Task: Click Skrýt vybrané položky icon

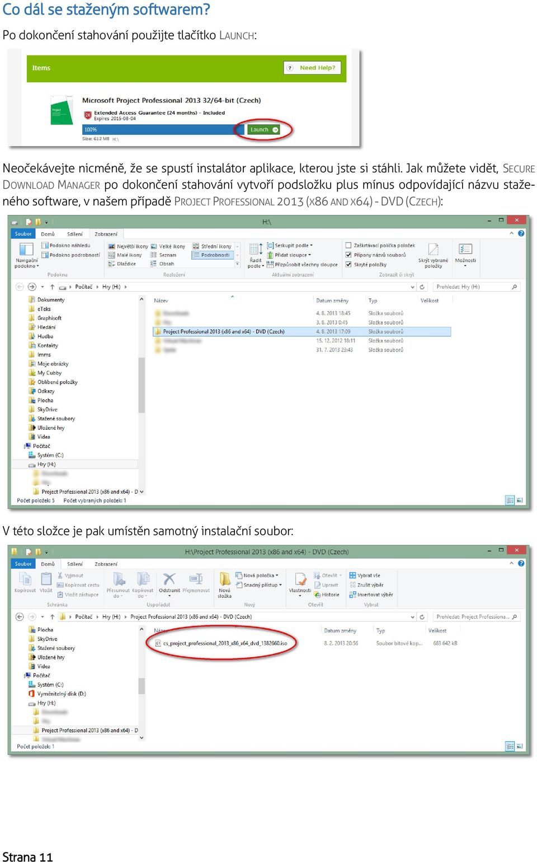Action: [433, 255]
